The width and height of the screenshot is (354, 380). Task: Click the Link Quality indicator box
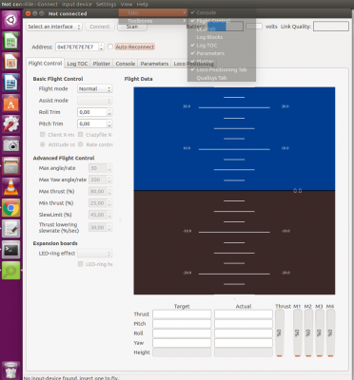coord(331,27)
